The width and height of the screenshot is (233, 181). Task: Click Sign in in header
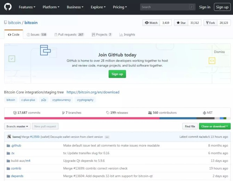[204, 7]
